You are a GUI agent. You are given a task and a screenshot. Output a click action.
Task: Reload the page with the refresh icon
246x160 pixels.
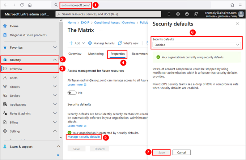(x=22, y=5)
